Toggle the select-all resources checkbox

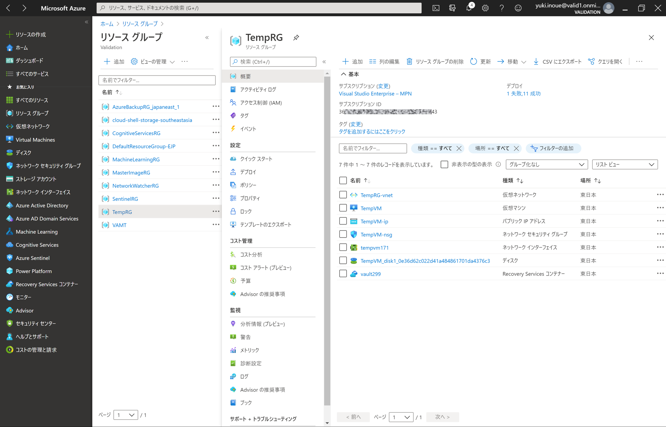[x=343, y=180]
